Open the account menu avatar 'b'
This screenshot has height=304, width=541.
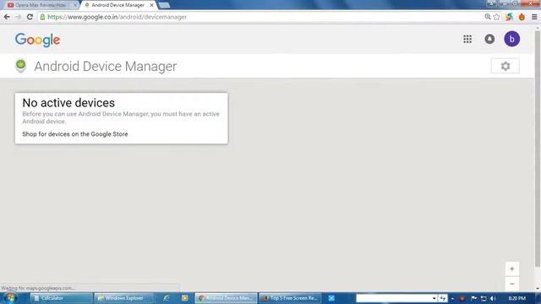point(512,39)
